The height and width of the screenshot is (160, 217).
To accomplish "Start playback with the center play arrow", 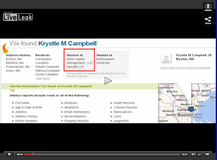I will [108, 81].
